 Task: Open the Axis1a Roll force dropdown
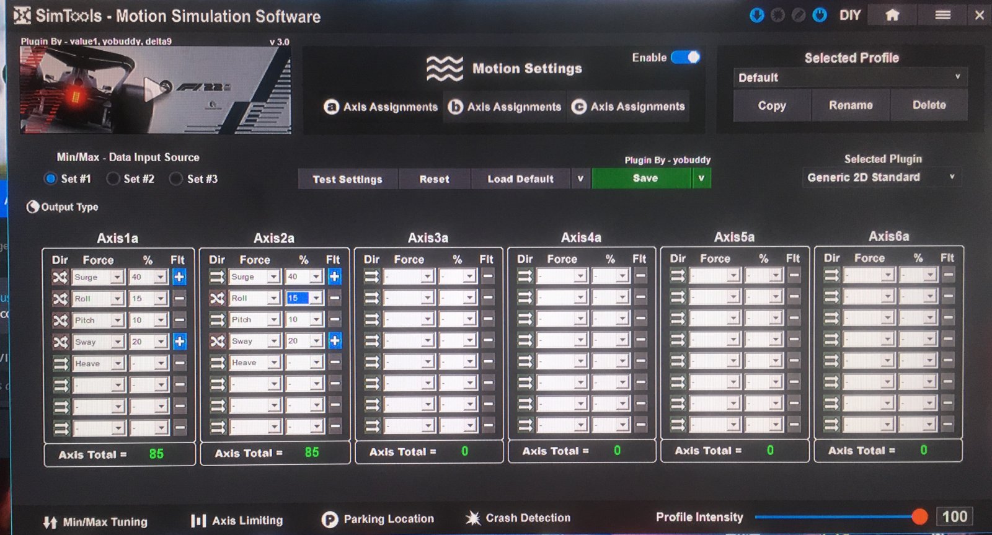pos(117,299)
